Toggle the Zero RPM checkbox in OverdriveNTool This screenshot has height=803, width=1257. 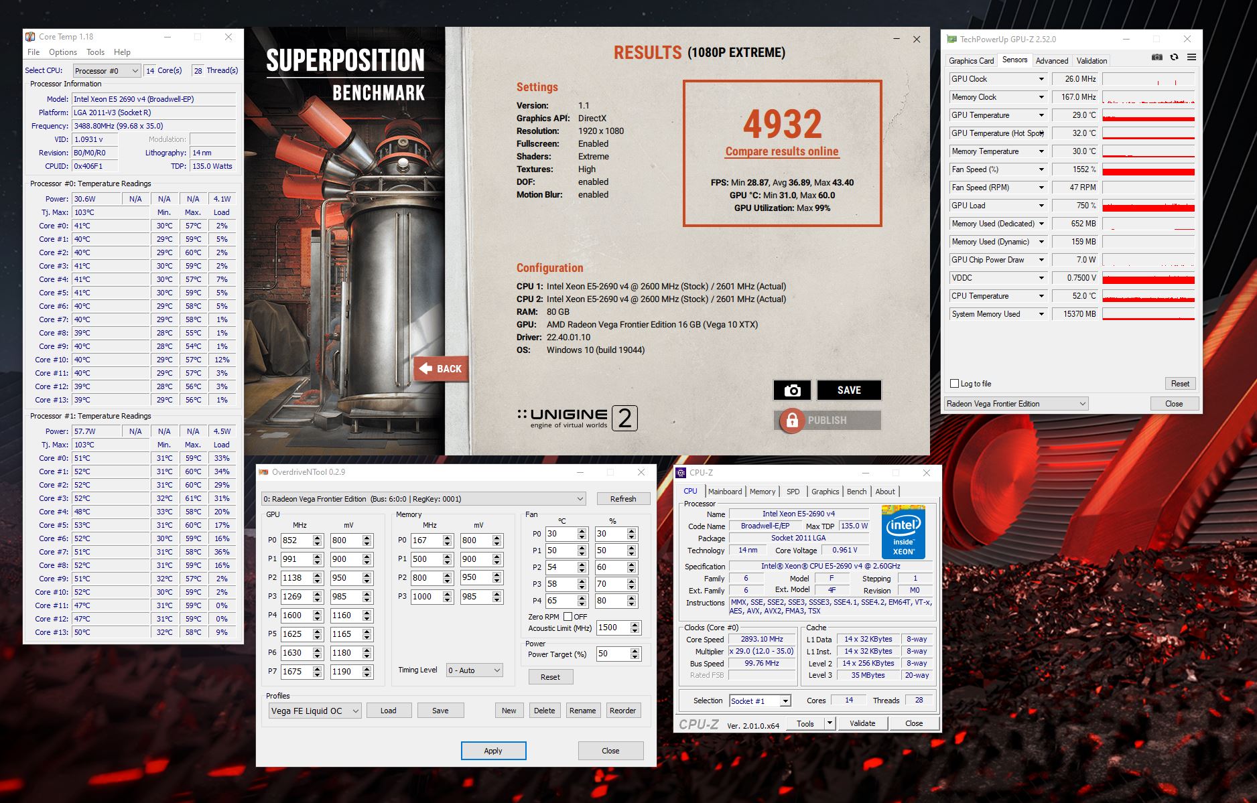click(x=568, y=617)
